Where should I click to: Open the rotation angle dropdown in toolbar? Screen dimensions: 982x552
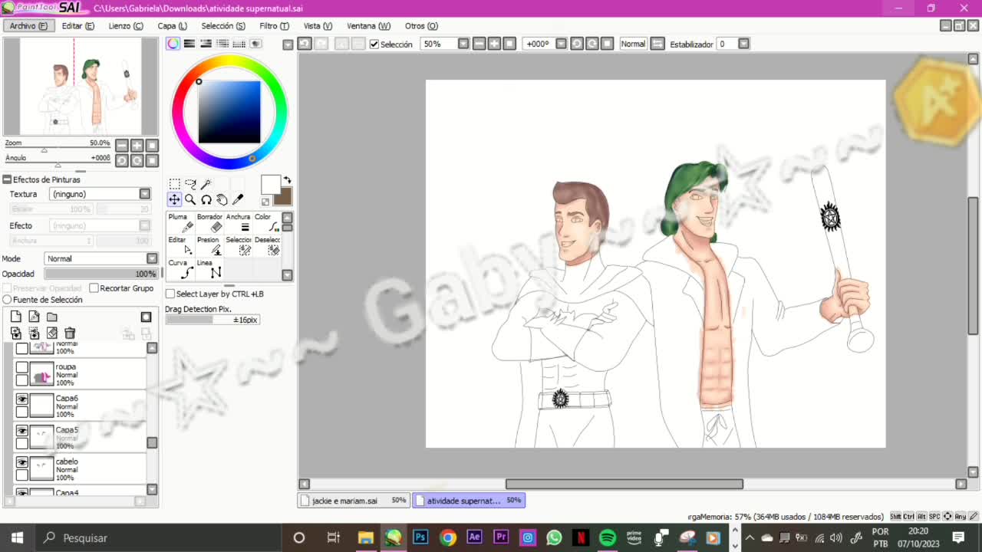pyautogui.click(x=561, y=44)
